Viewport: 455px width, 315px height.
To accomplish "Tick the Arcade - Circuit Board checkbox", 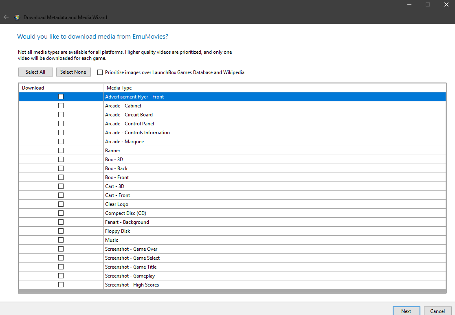I will pos(61,115).
